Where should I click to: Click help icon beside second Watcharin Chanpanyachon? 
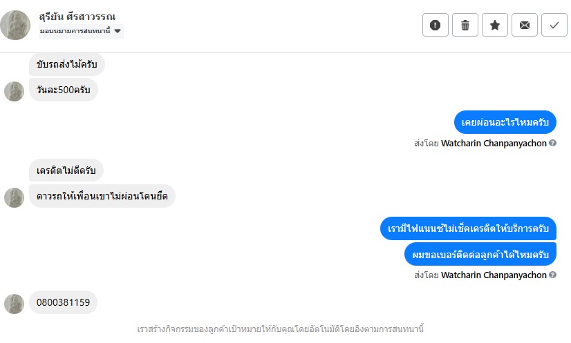(552, 275)
